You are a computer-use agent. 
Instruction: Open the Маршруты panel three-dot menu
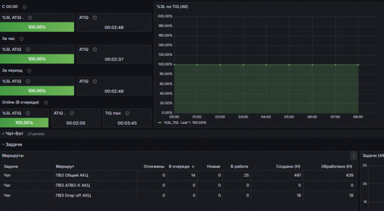pyautogui.click(x=353, y=156)
